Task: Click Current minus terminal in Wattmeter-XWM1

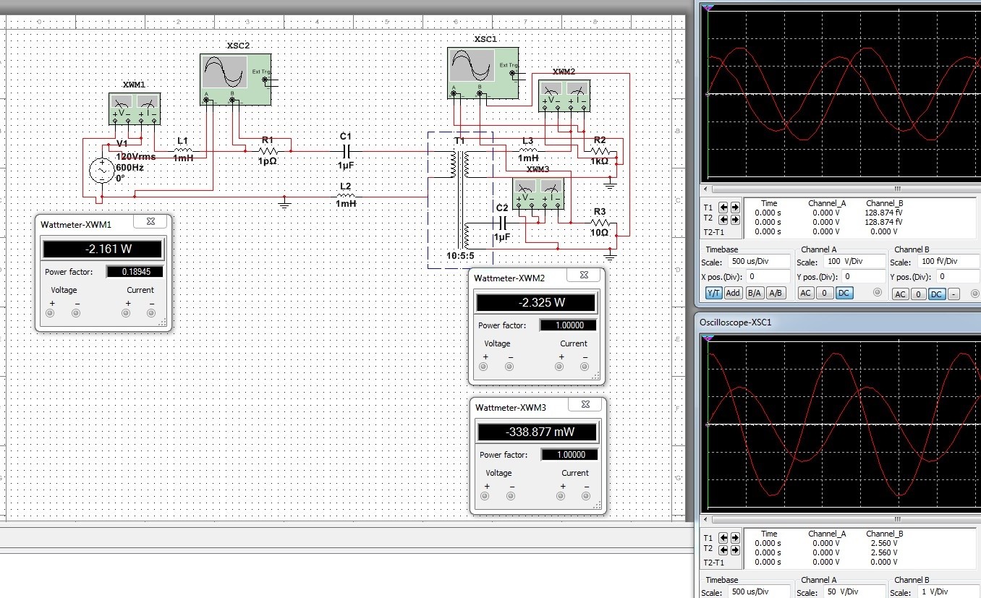Action: (151, 313)
